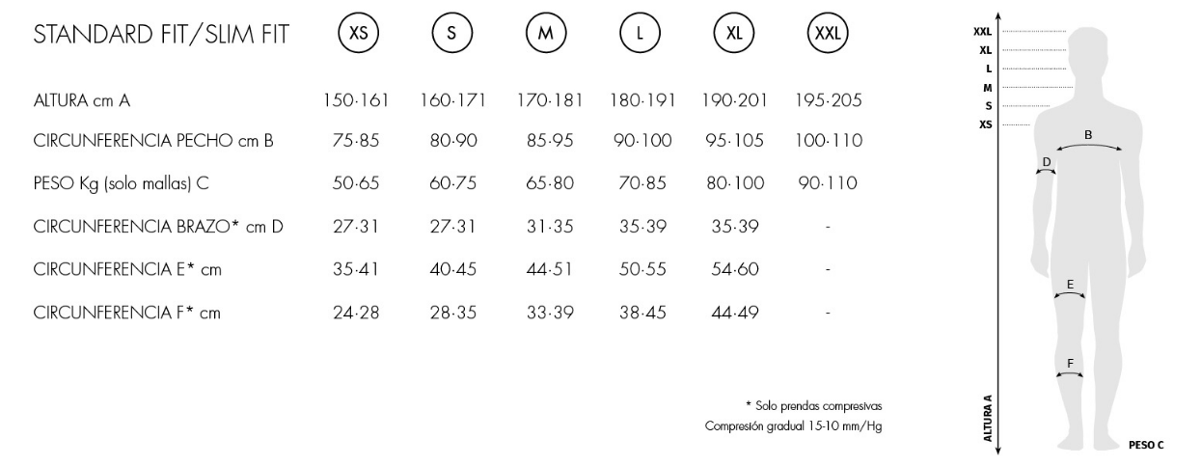
Task: Click the ALTURA cm A row label
Action: click(x=81, y=100)
